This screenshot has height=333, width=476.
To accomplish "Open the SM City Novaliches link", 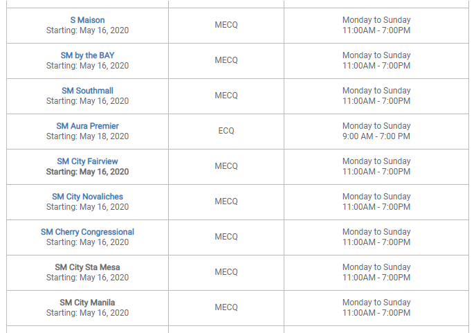I will tap(87, 197).
